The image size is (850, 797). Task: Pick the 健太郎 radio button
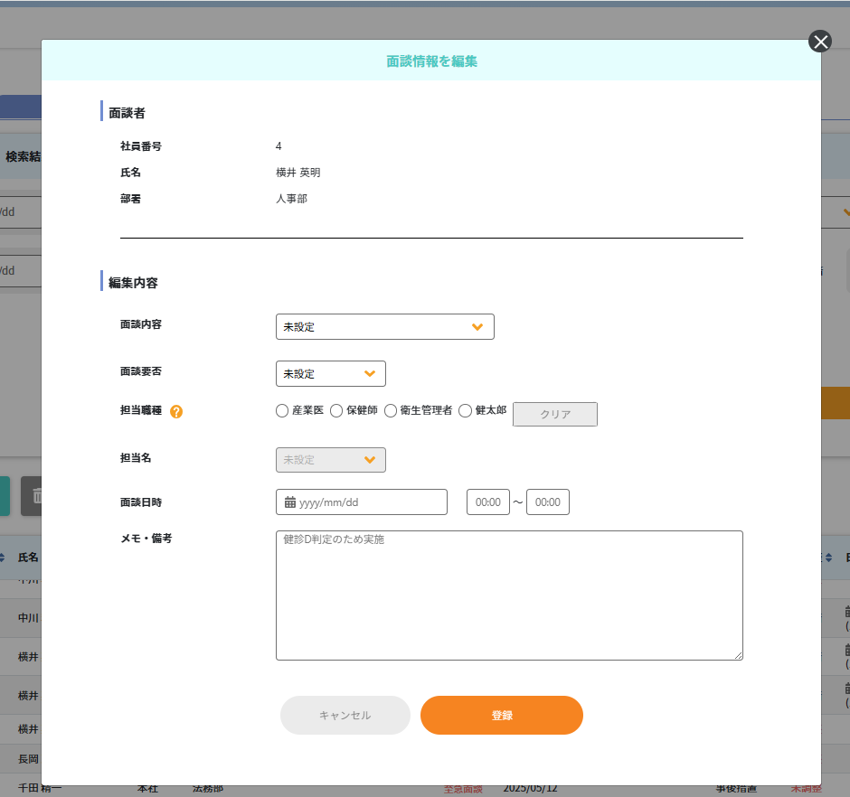click(466, 411)
